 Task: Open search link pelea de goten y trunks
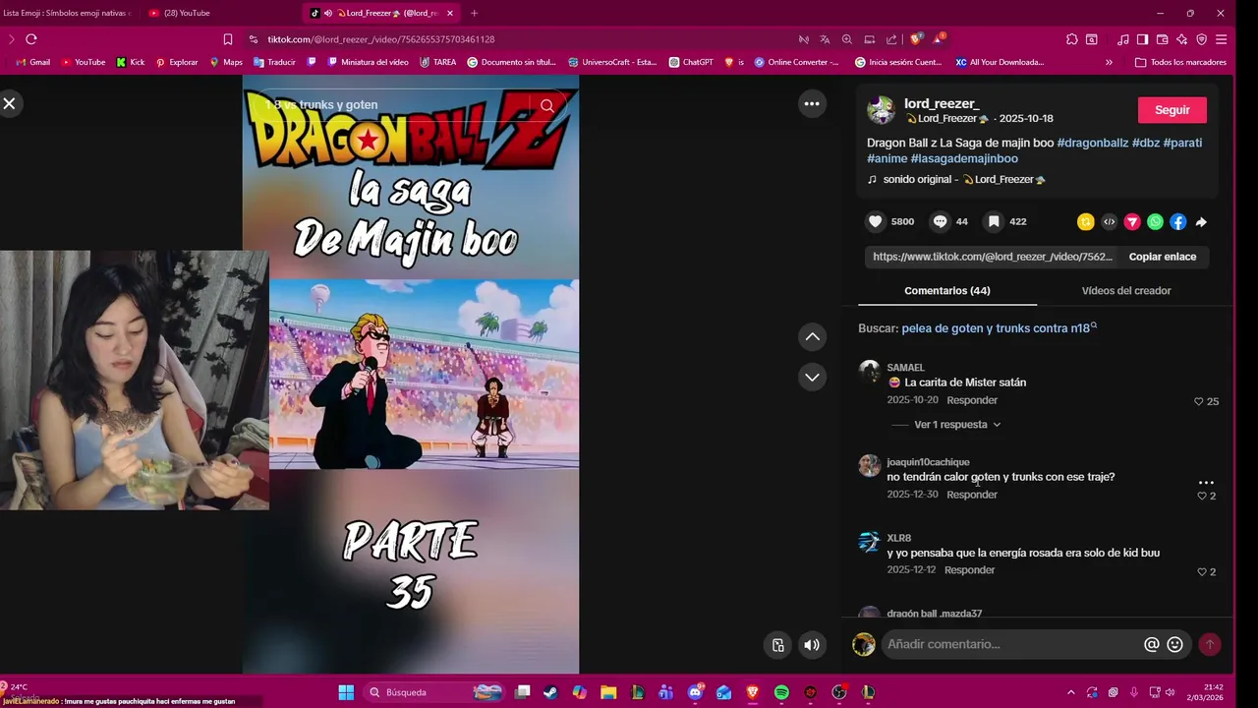coord(999,328)
